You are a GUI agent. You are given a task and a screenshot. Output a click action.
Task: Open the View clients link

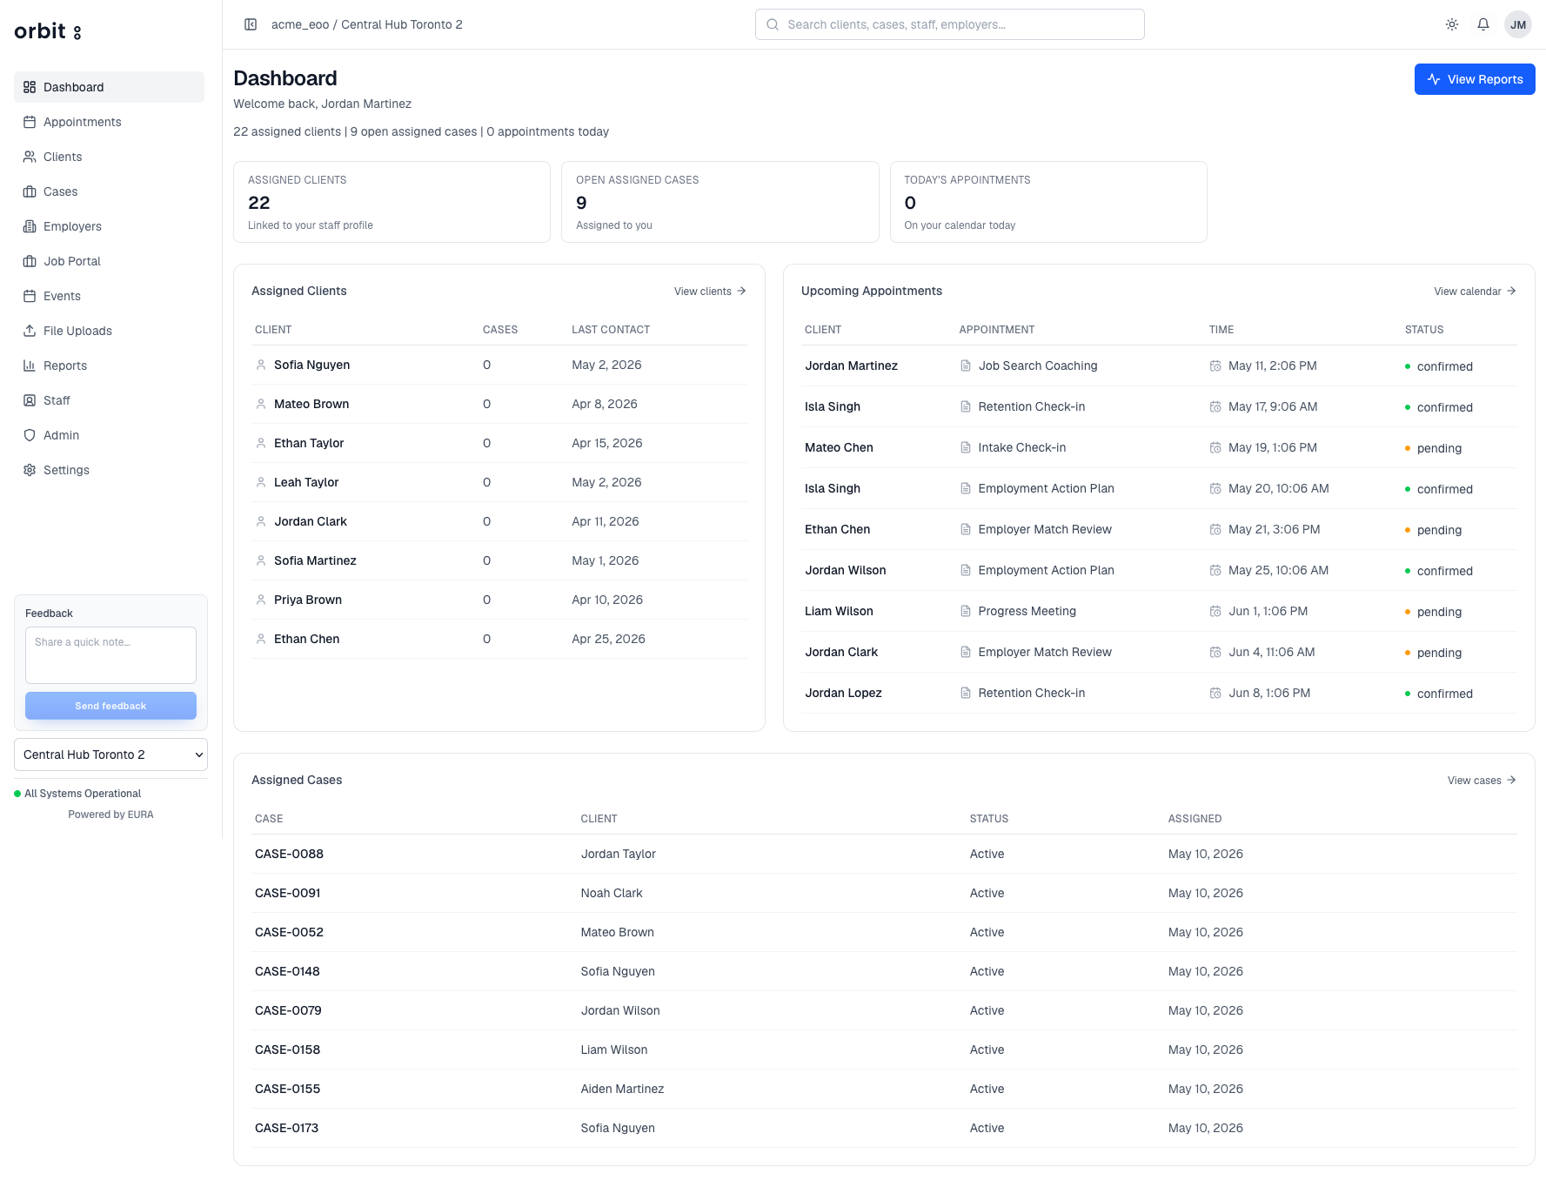click(x=710, y=291)
